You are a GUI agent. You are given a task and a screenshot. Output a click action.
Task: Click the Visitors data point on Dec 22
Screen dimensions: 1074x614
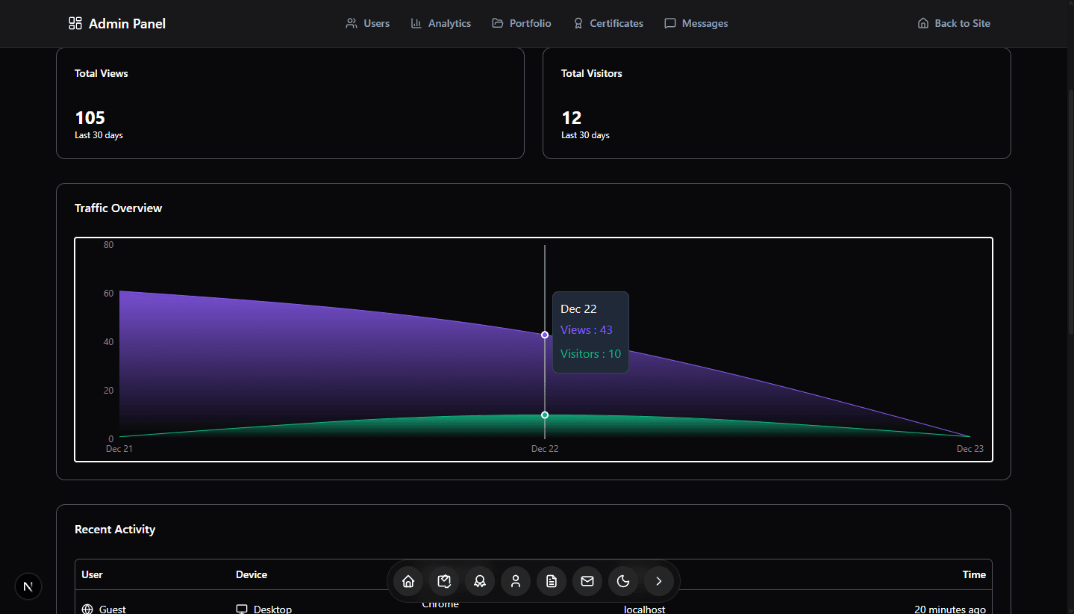click(545, 415)
